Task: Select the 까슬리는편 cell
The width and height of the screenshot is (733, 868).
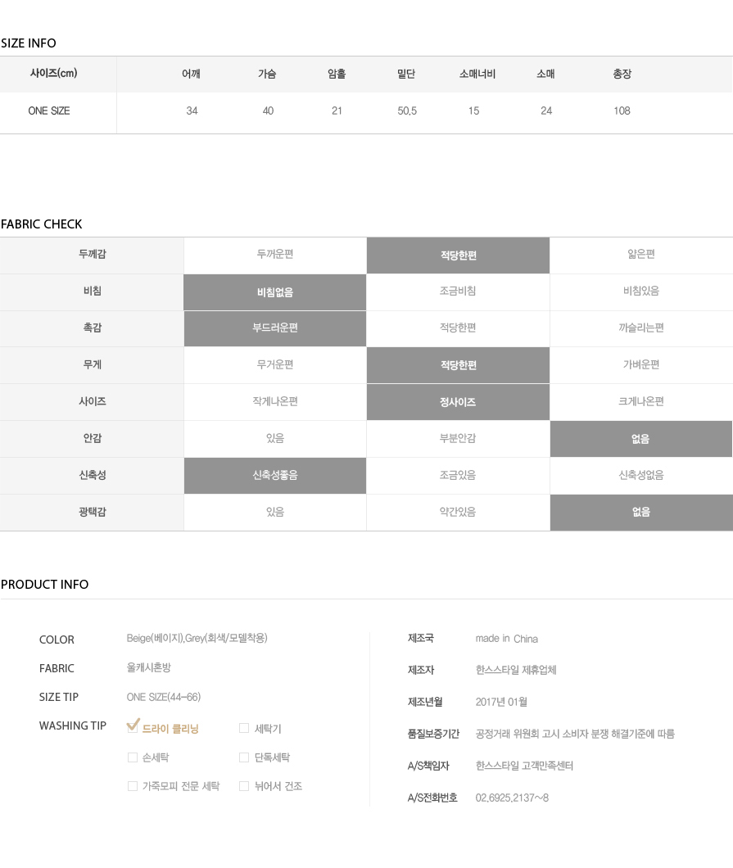Action: tap(641, 329)
